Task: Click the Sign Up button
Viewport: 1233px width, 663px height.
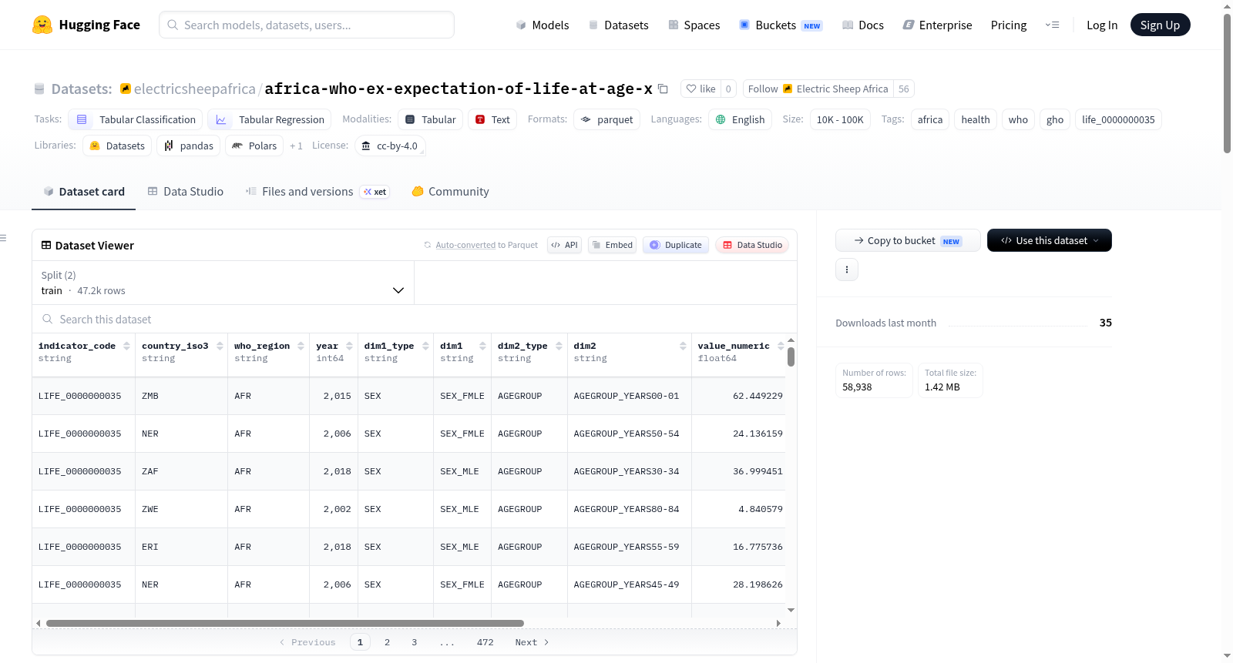Action: [1160, 25]
